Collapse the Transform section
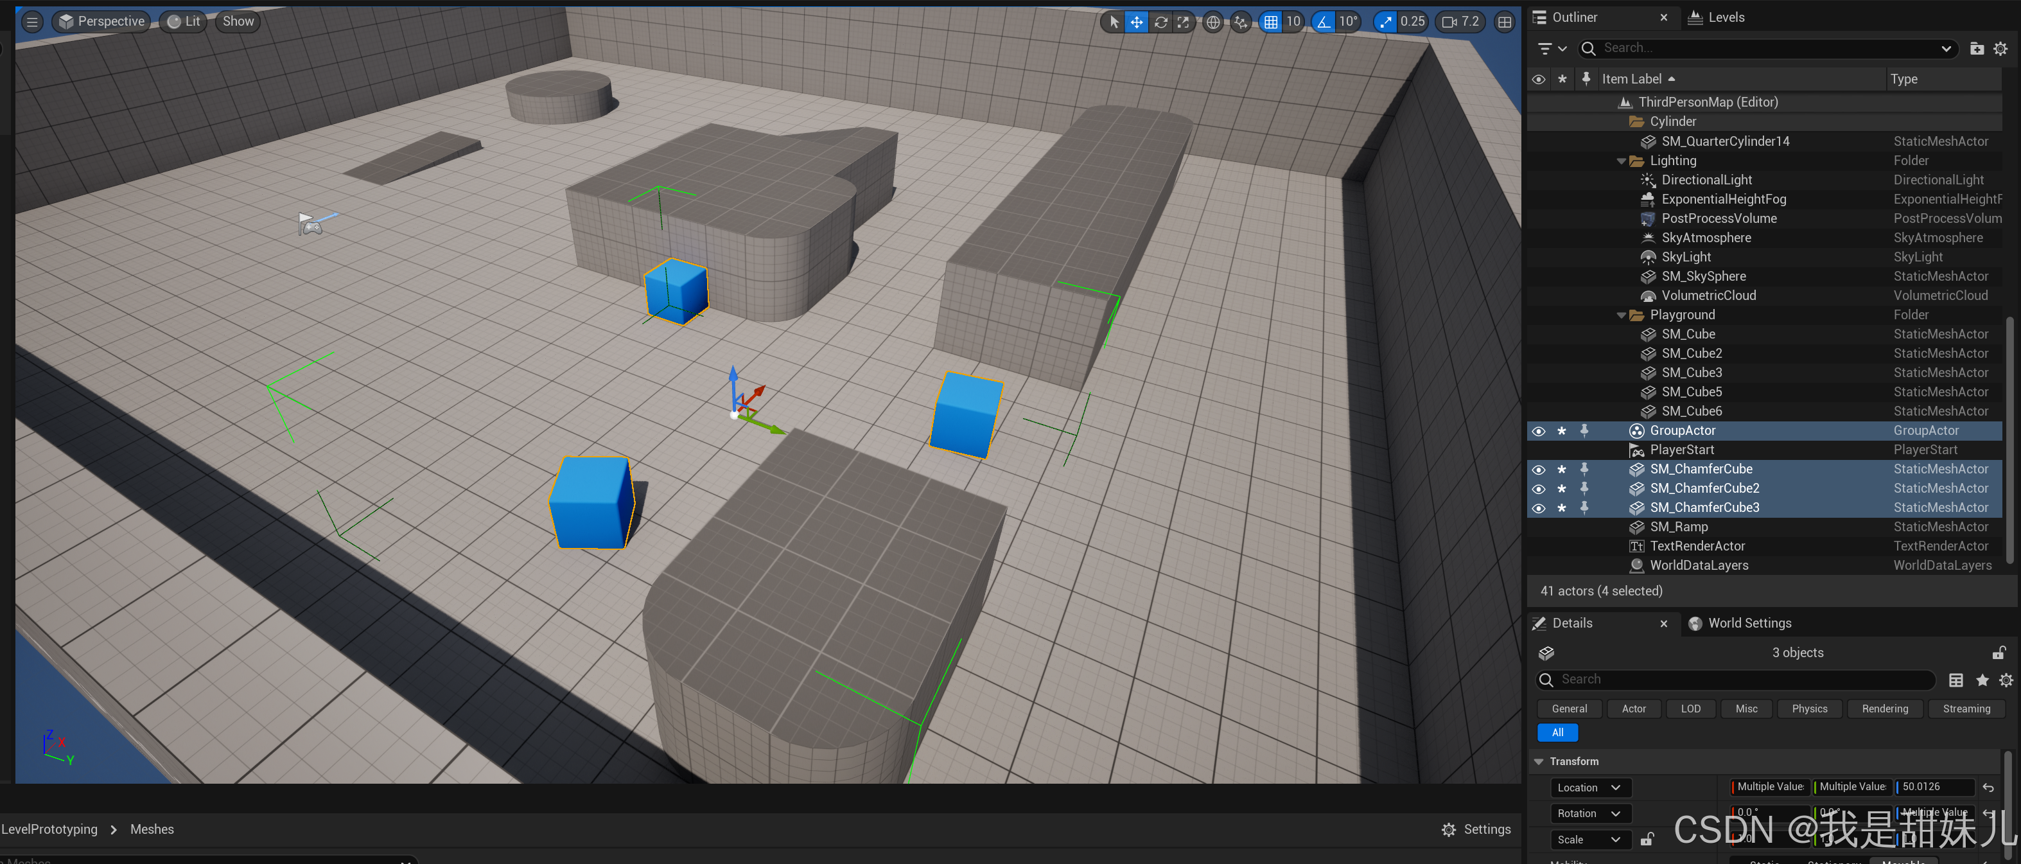 click(x=1539, y=761)
